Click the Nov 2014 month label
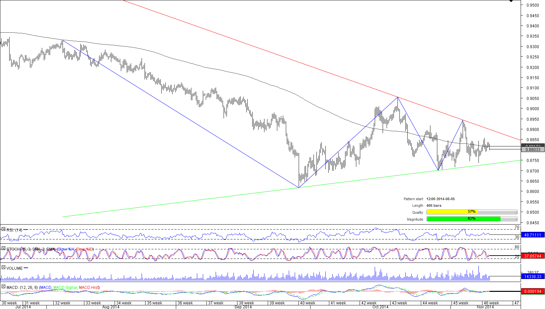The width and height of the screenshot is (545, 309). [x=485, y=307]
